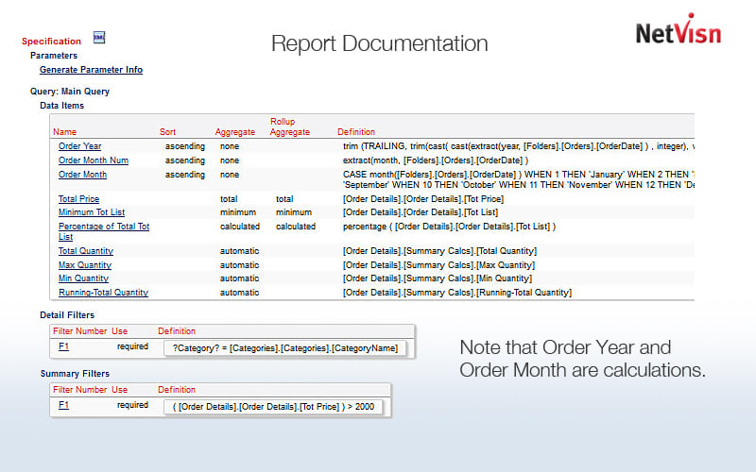
Task: Click the Rollup Aggregate column header
Action: pos(289,126)
